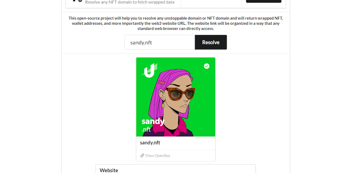
Task: Select the sandy.nft card title
Action: pyautogui.click(x=150, y=143)
